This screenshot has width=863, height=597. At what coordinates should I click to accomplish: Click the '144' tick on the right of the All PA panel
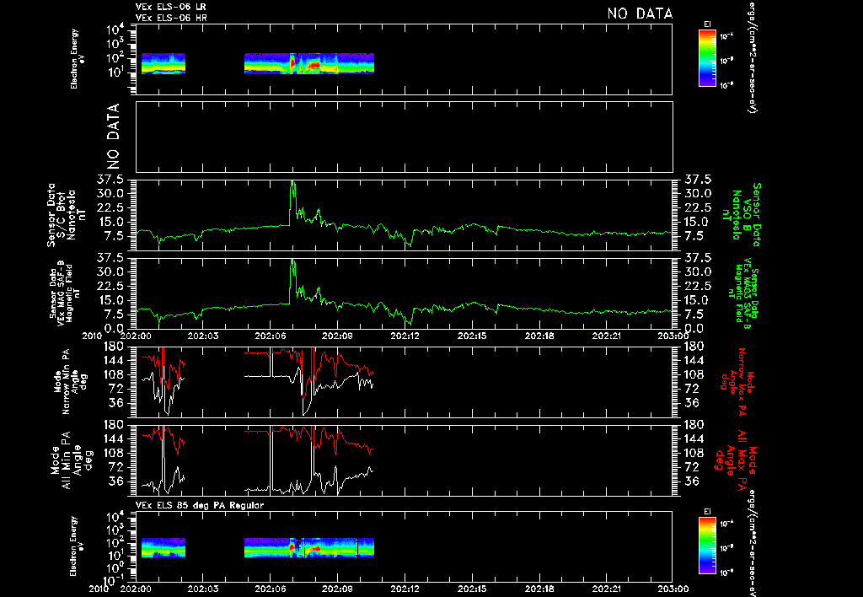click(x=694, y=439)
